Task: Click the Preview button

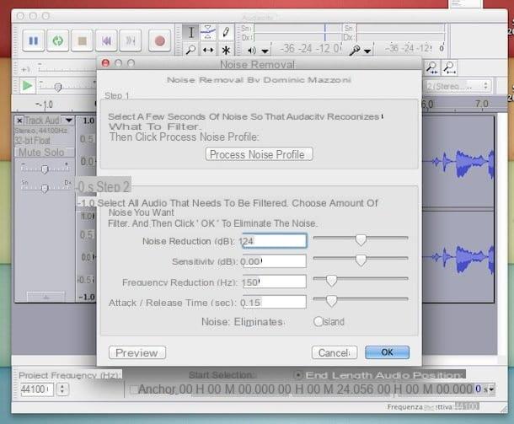Action: (x=137, y=352)
